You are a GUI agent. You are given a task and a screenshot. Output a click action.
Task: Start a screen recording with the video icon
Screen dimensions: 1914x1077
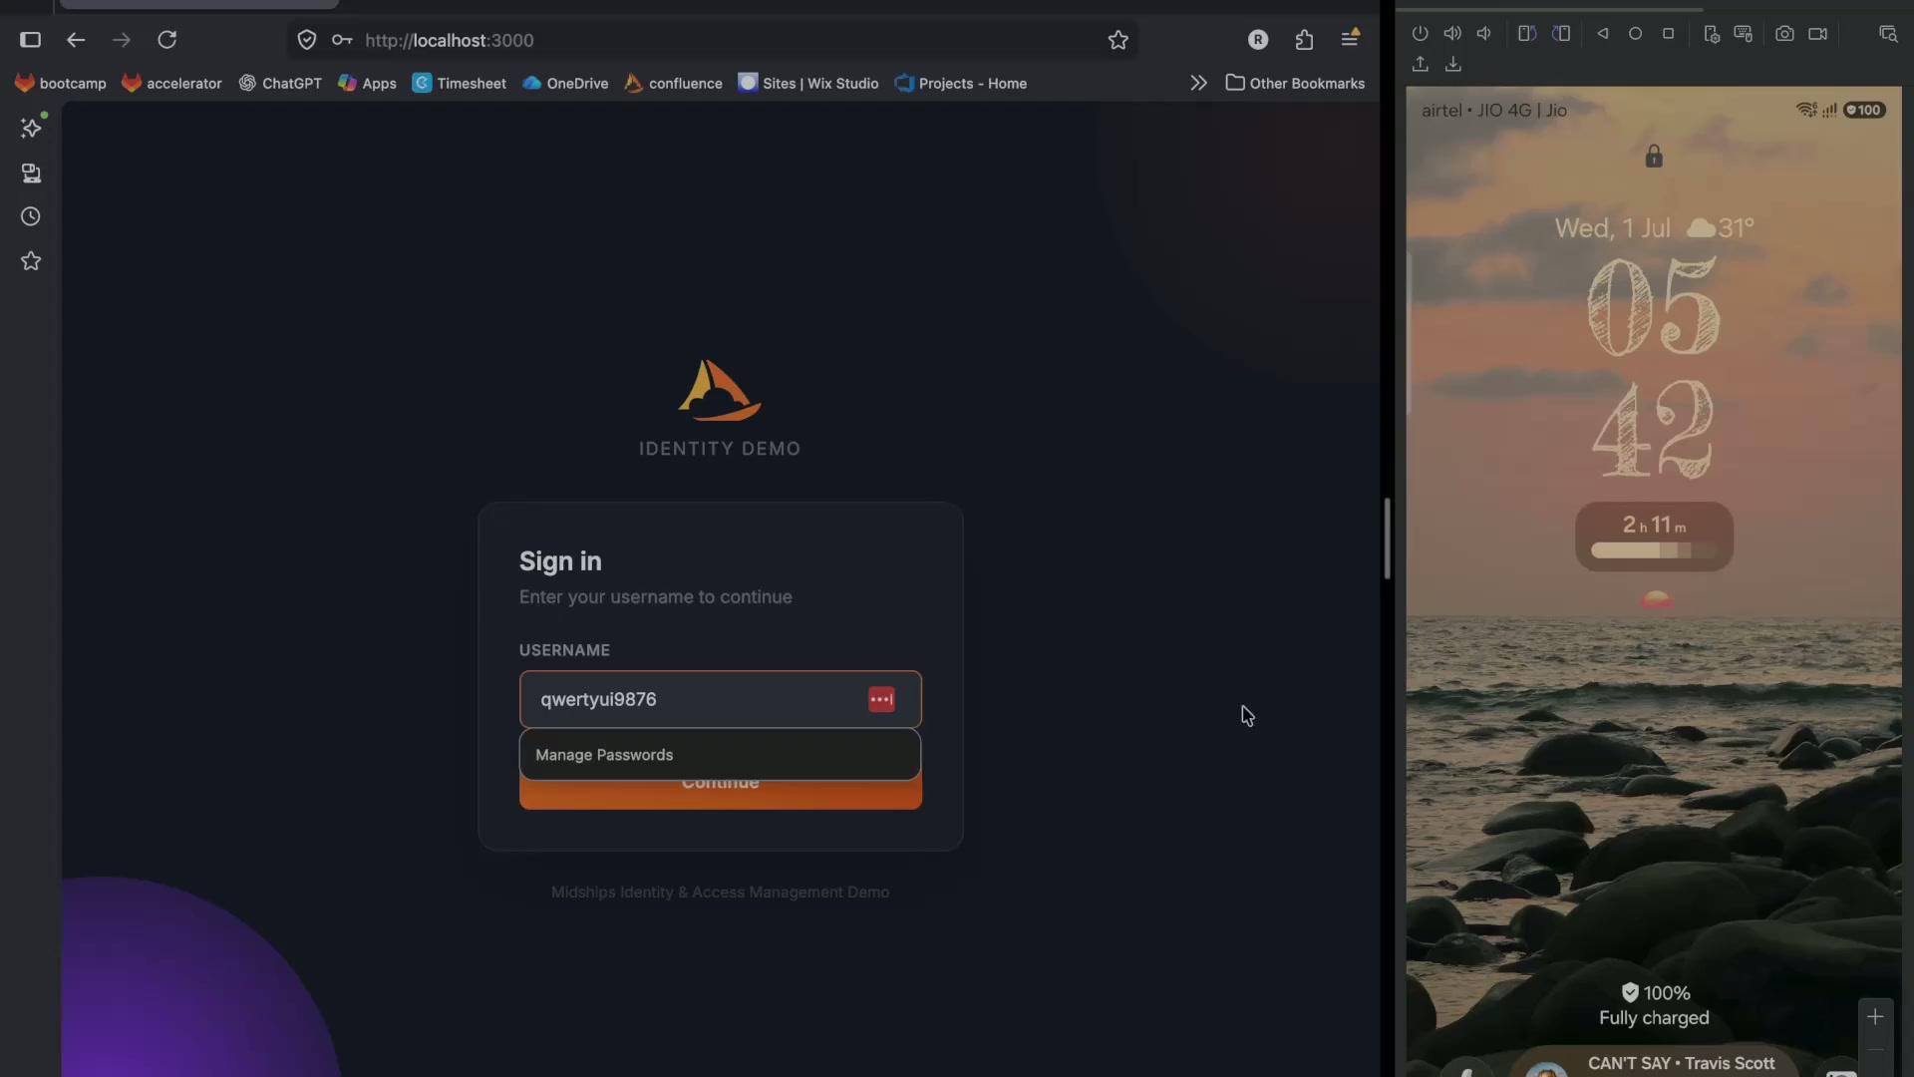coord(1818,34)
